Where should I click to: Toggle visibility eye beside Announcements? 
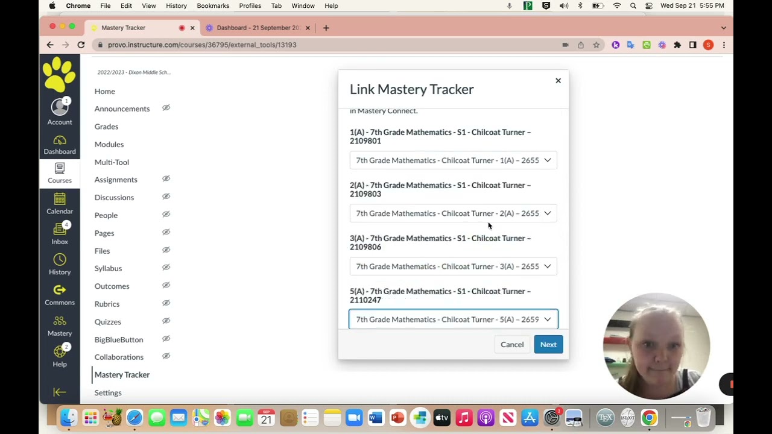166,108
